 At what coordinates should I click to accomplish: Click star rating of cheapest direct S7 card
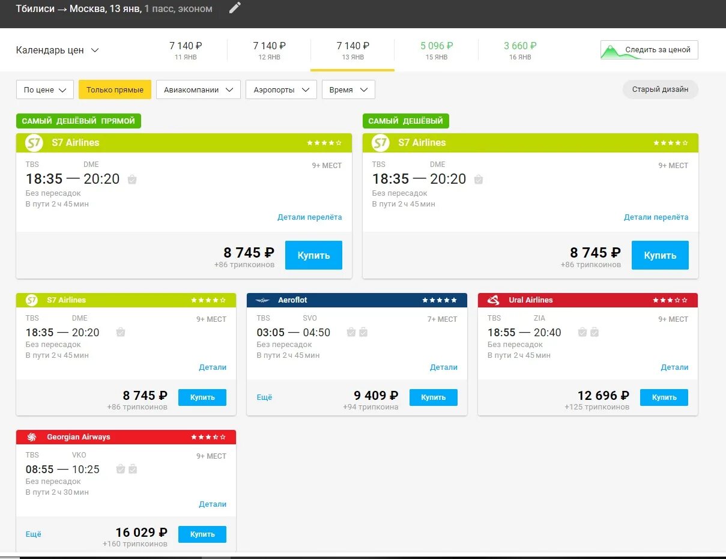tap(324, 143)
